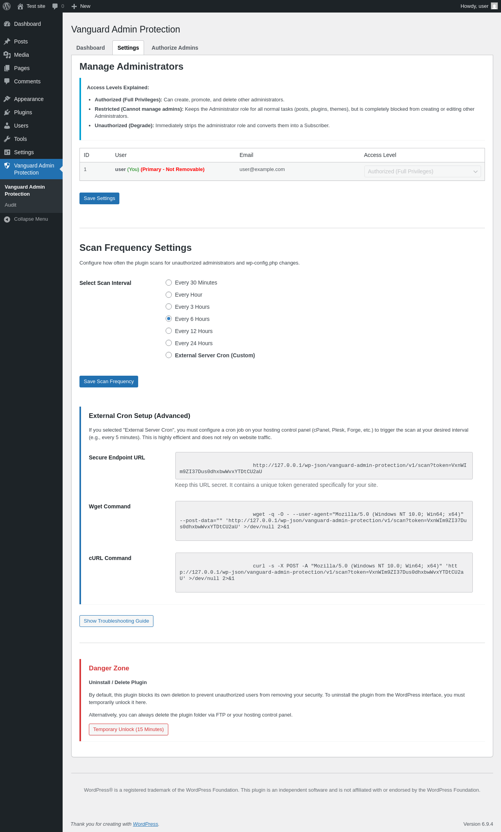Open the Plugins menu in sidebar

coord(31,112)
